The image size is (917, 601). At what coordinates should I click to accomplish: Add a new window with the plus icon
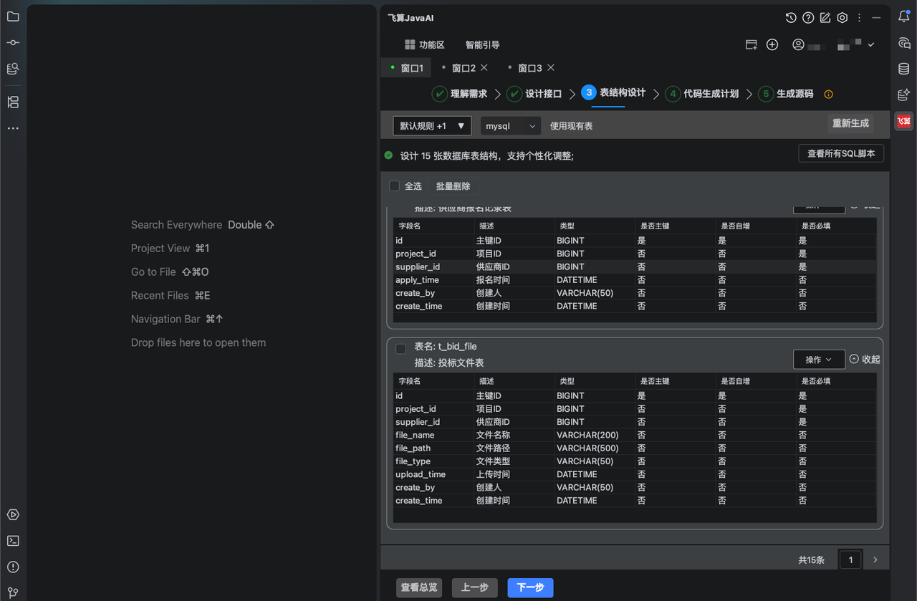[772, 44]
